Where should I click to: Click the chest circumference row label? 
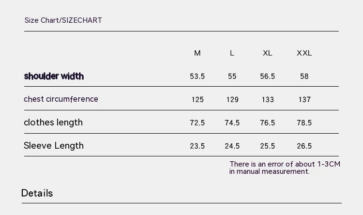[x=61, y=99]
